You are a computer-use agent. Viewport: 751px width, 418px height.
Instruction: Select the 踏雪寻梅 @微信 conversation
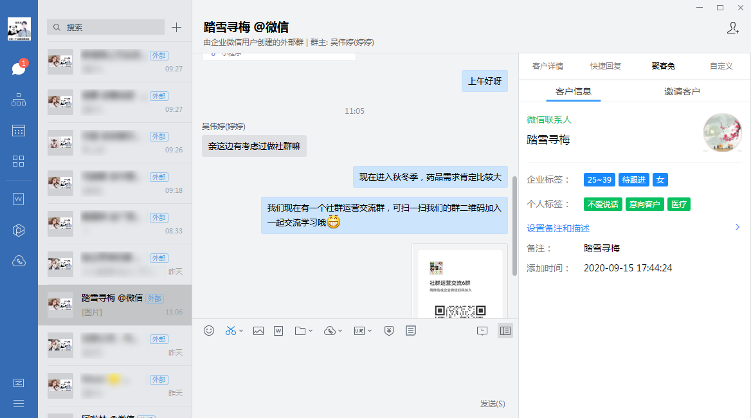tap(115, 305)
